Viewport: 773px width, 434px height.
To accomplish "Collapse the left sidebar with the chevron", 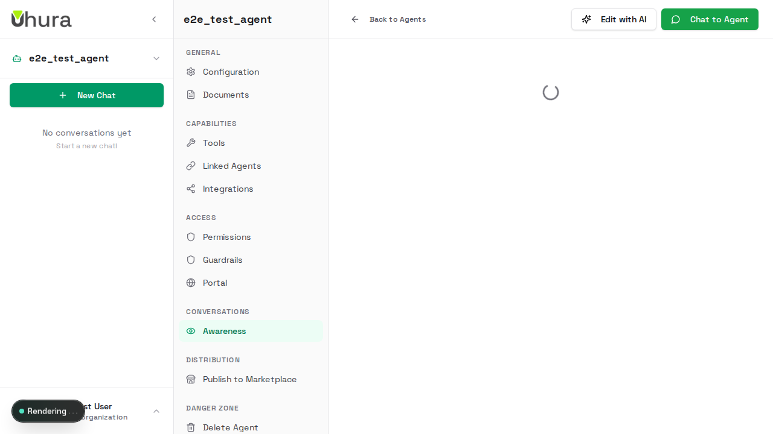I will click(x=154, y=19).
